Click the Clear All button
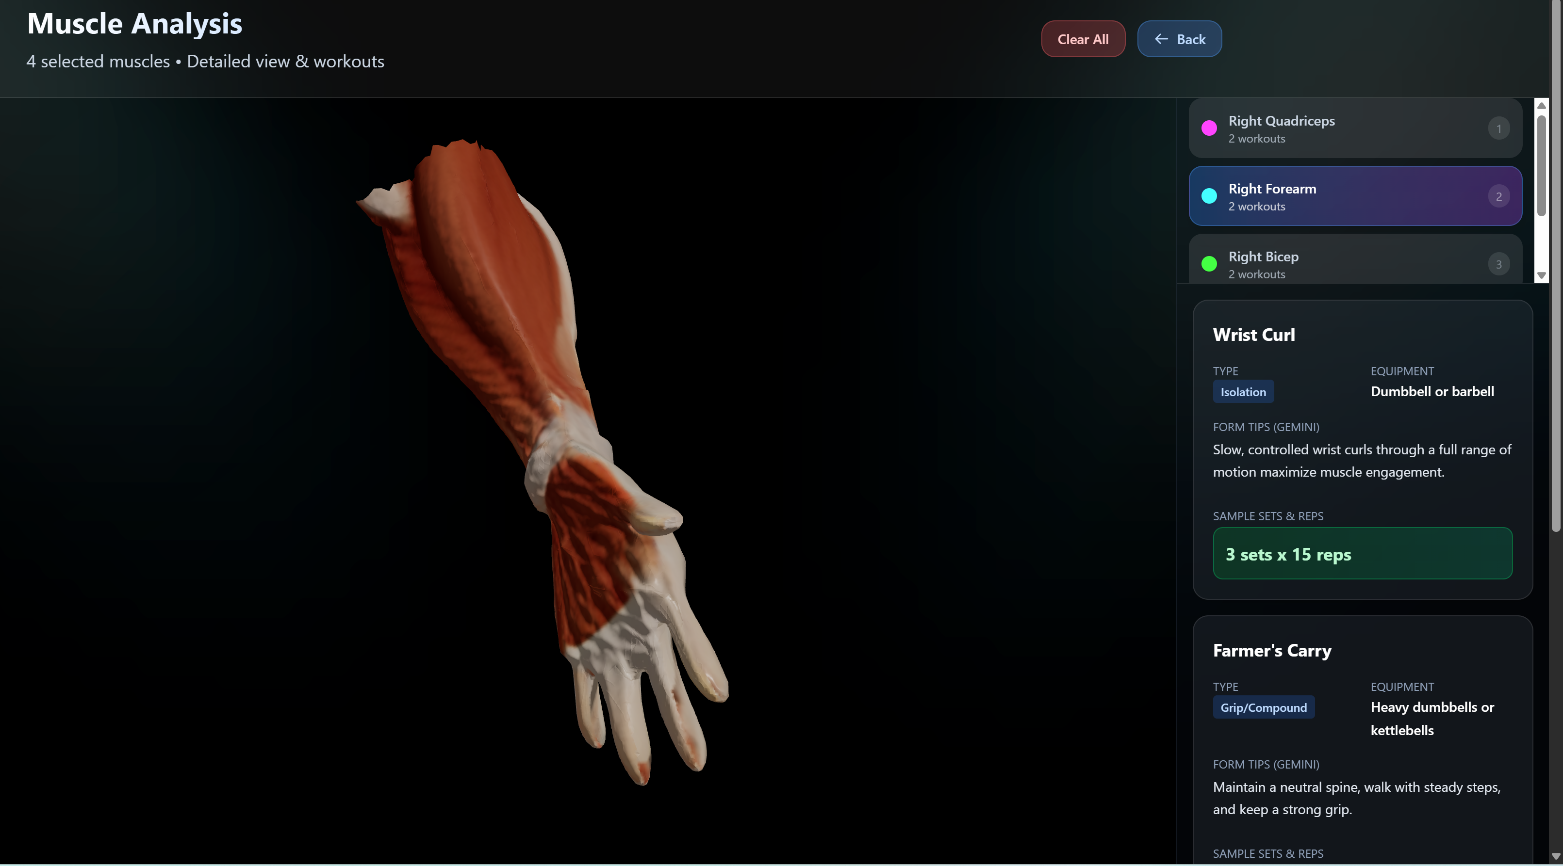The width and height of the screenshot is (1563, 866). 1083,39
